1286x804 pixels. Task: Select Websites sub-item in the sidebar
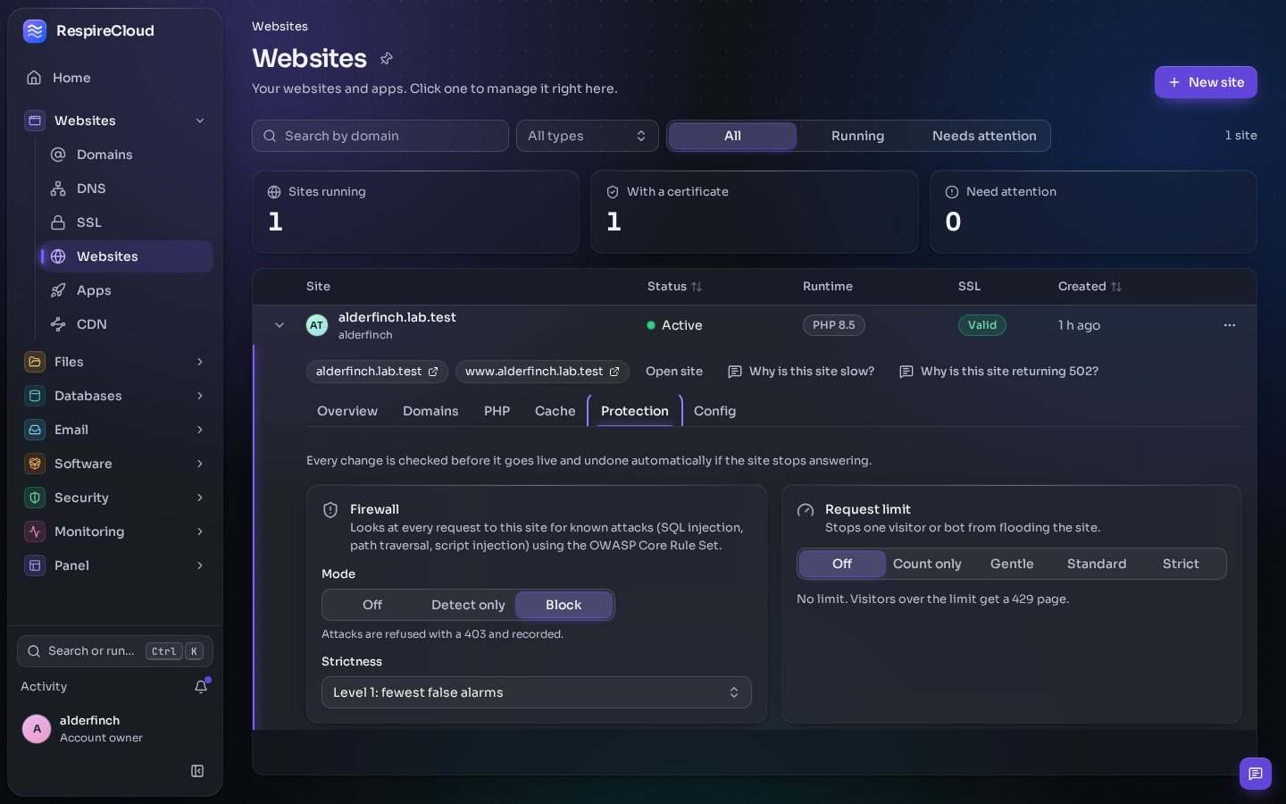pyautogui.click(x=127, y=256)
